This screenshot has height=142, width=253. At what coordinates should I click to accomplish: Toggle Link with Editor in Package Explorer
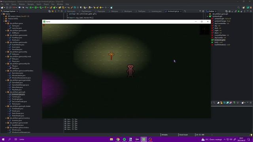tap(53, 11)
